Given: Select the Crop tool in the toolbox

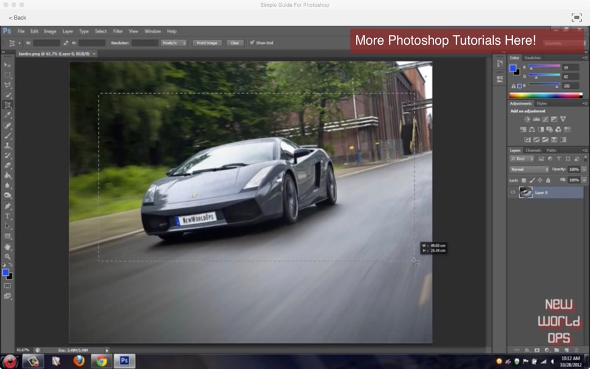Looking at the screenshot, I should point(7,105).
